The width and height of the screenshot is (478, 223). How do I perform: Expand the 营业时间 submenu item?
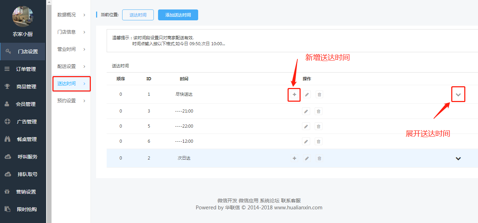(x=71, y=49)
